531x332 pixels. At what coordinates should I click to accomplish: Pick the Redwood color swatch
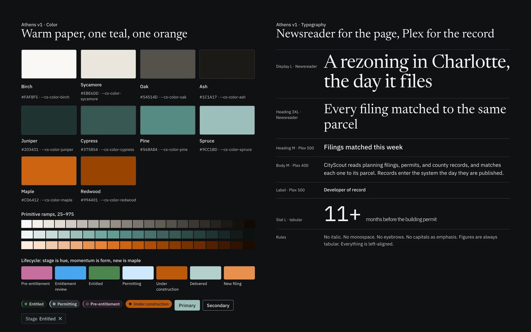108,171
